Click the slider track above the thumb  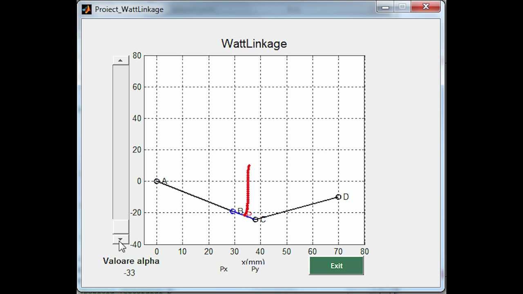[x=121, y=142]
